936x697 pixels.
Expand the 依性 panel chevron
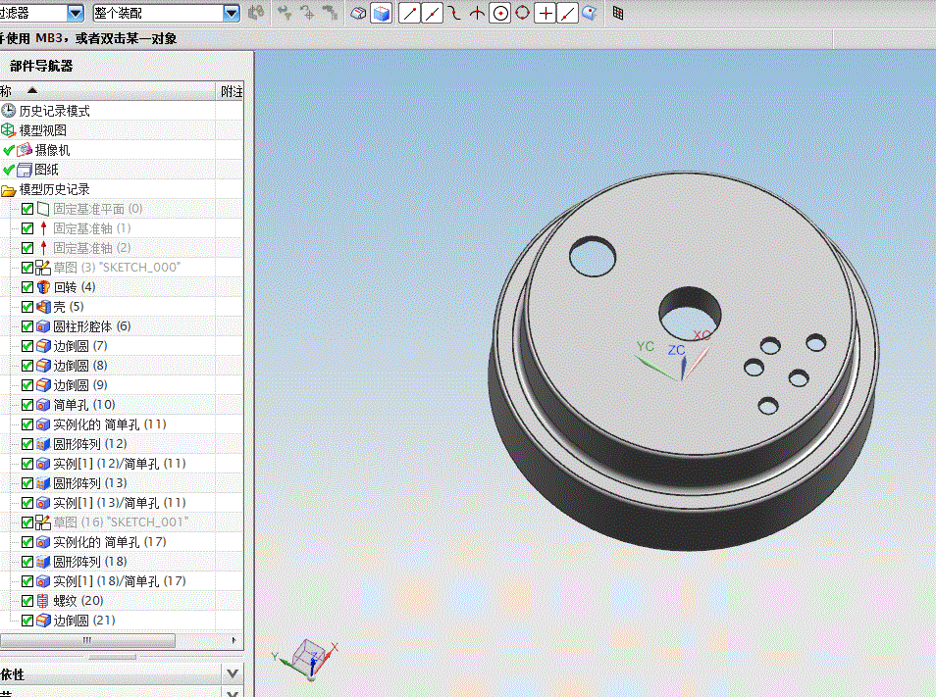(x=233, y=674)
